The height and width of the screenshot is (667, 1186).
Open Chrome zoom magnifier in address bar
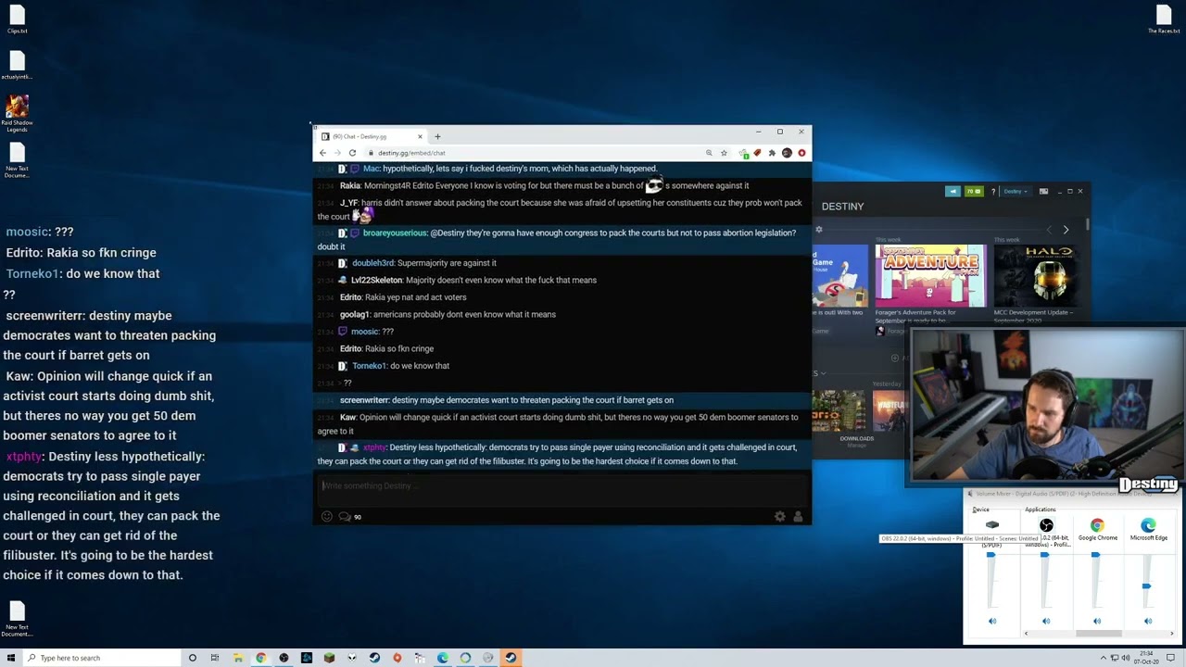tap(709, 153)
